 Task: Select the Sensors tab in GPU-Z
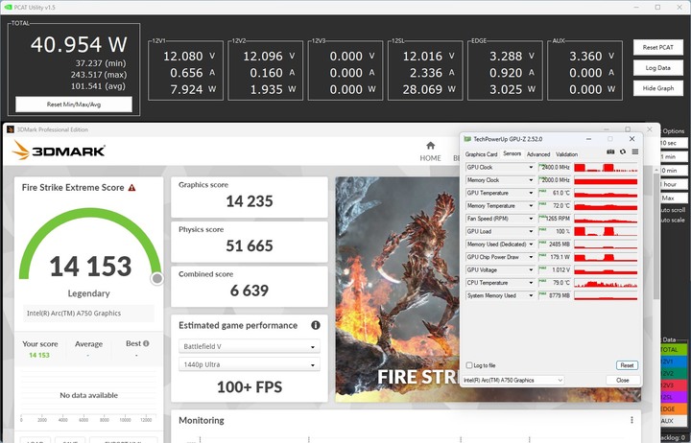[512, 153]
